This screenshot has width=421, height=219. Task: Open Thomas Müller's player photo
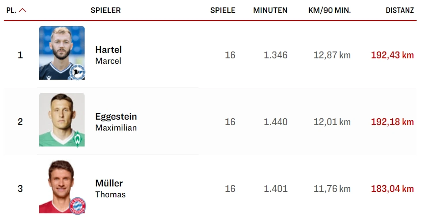click(x=62, y=187)
